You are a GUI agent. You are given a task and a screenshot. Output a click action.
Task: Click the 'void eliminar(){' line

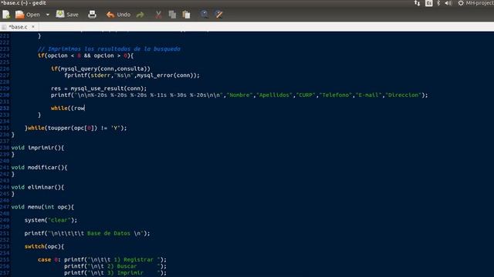(x=38, y=187)
